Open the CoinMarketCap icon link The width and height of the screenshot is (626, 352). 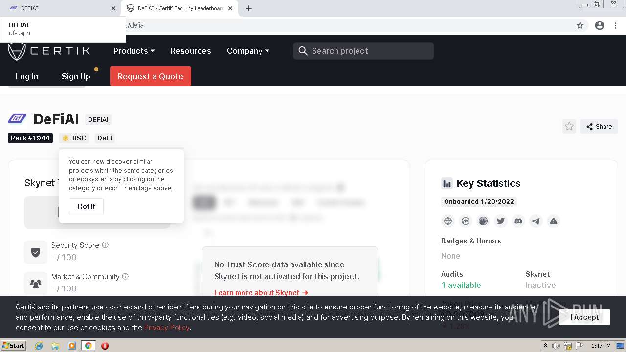coord(466,221)
